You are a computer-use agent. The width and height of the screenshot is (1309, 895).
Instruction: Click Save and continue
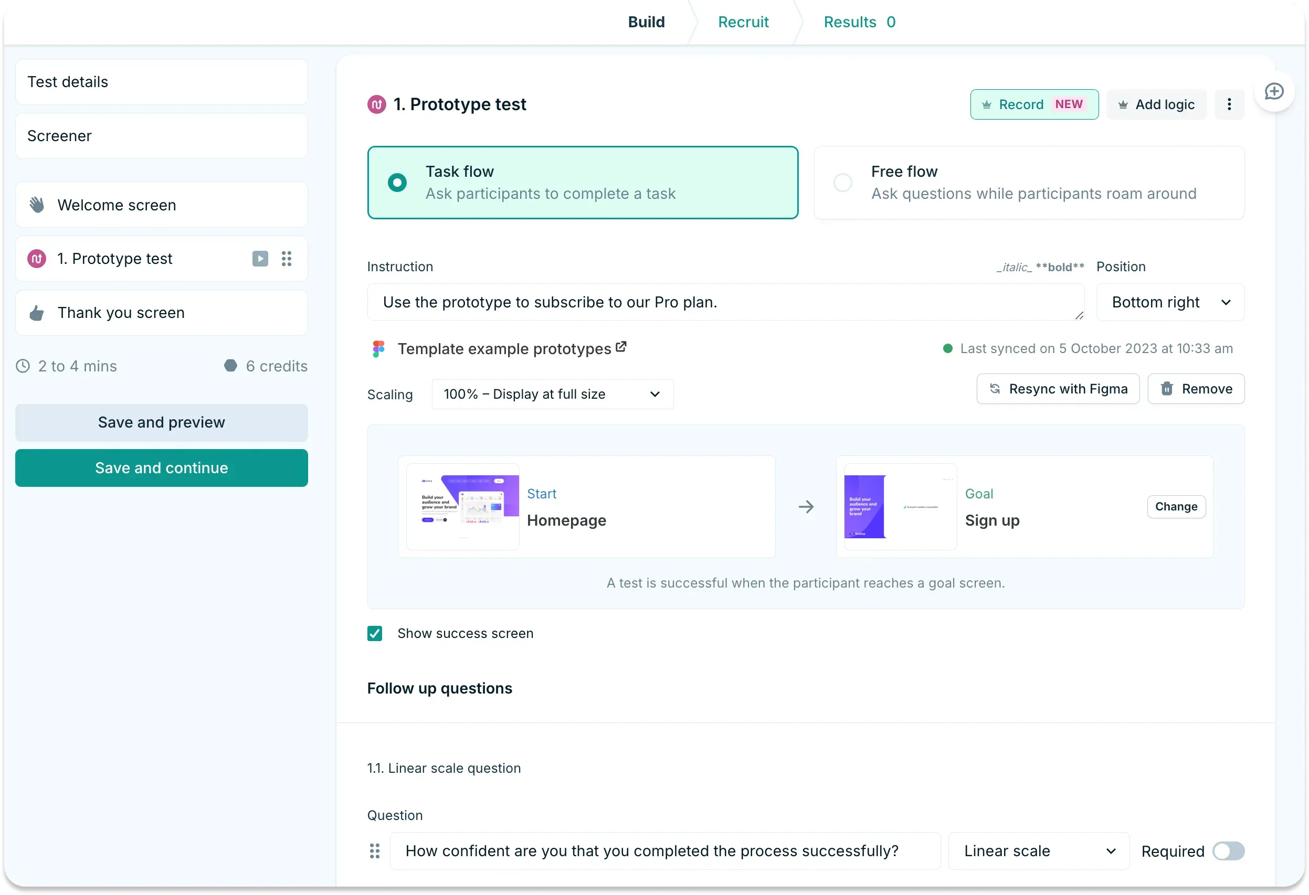click(161, 468)
